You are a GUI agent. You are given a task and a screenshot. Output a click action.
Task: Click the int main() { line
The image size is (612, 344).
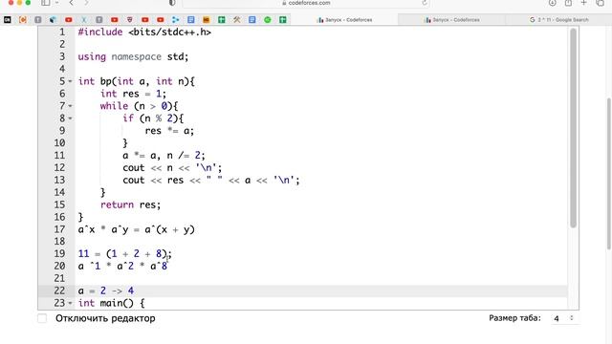[111, 303]
